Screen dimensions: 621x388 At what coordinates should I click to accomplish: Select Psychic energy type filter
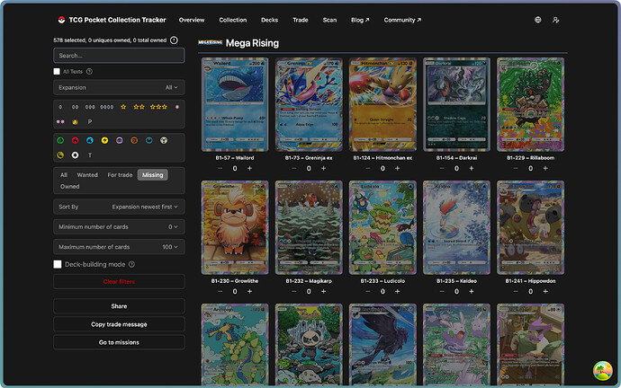click(x=119, y=140)
